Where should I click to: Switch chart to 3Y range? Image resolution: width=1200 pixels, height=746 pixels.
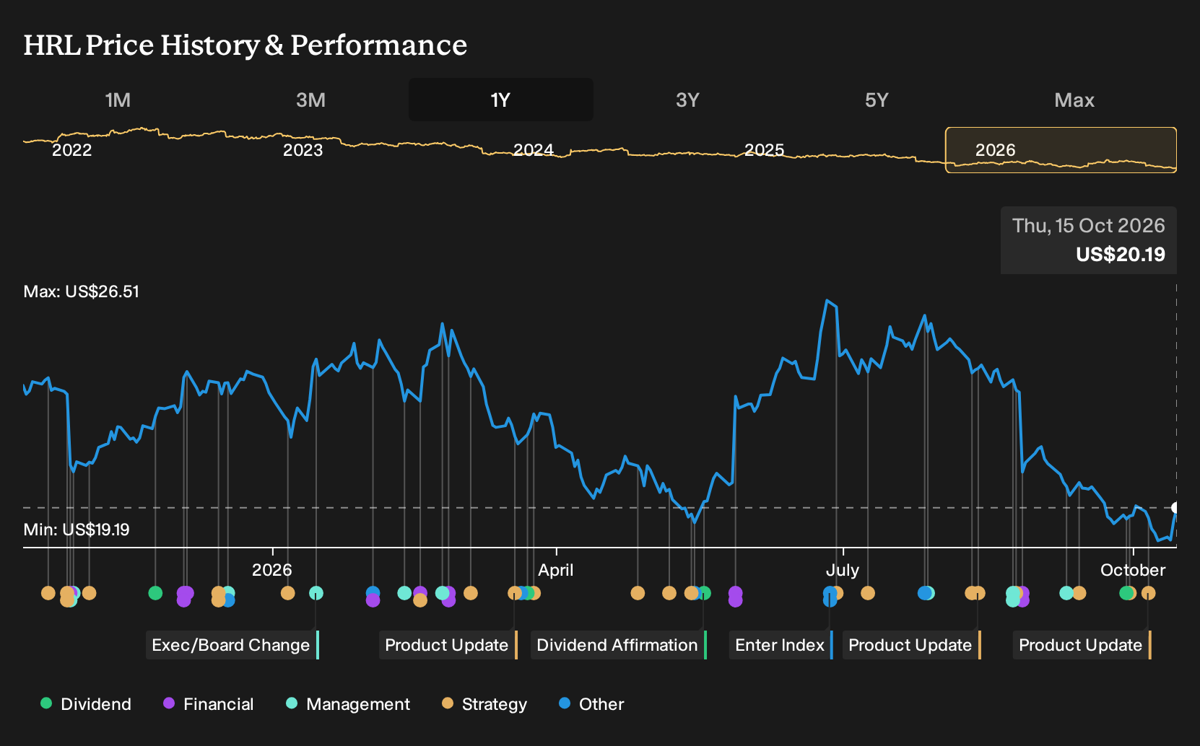click(x=687, y=100)
